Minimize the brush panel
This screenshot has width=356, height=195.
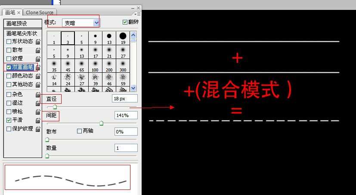pos(133,8)
